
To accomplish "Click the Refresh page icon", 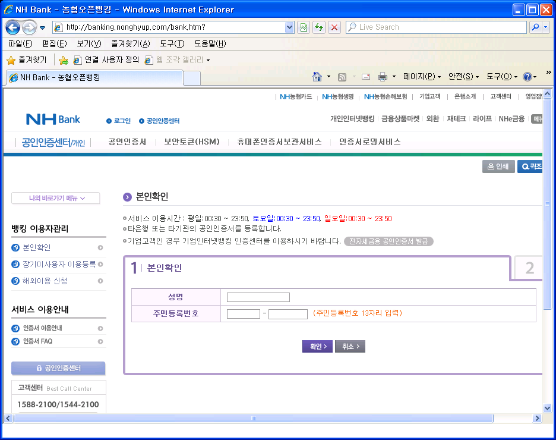I will pyautogui.click(x=319, y=27).
